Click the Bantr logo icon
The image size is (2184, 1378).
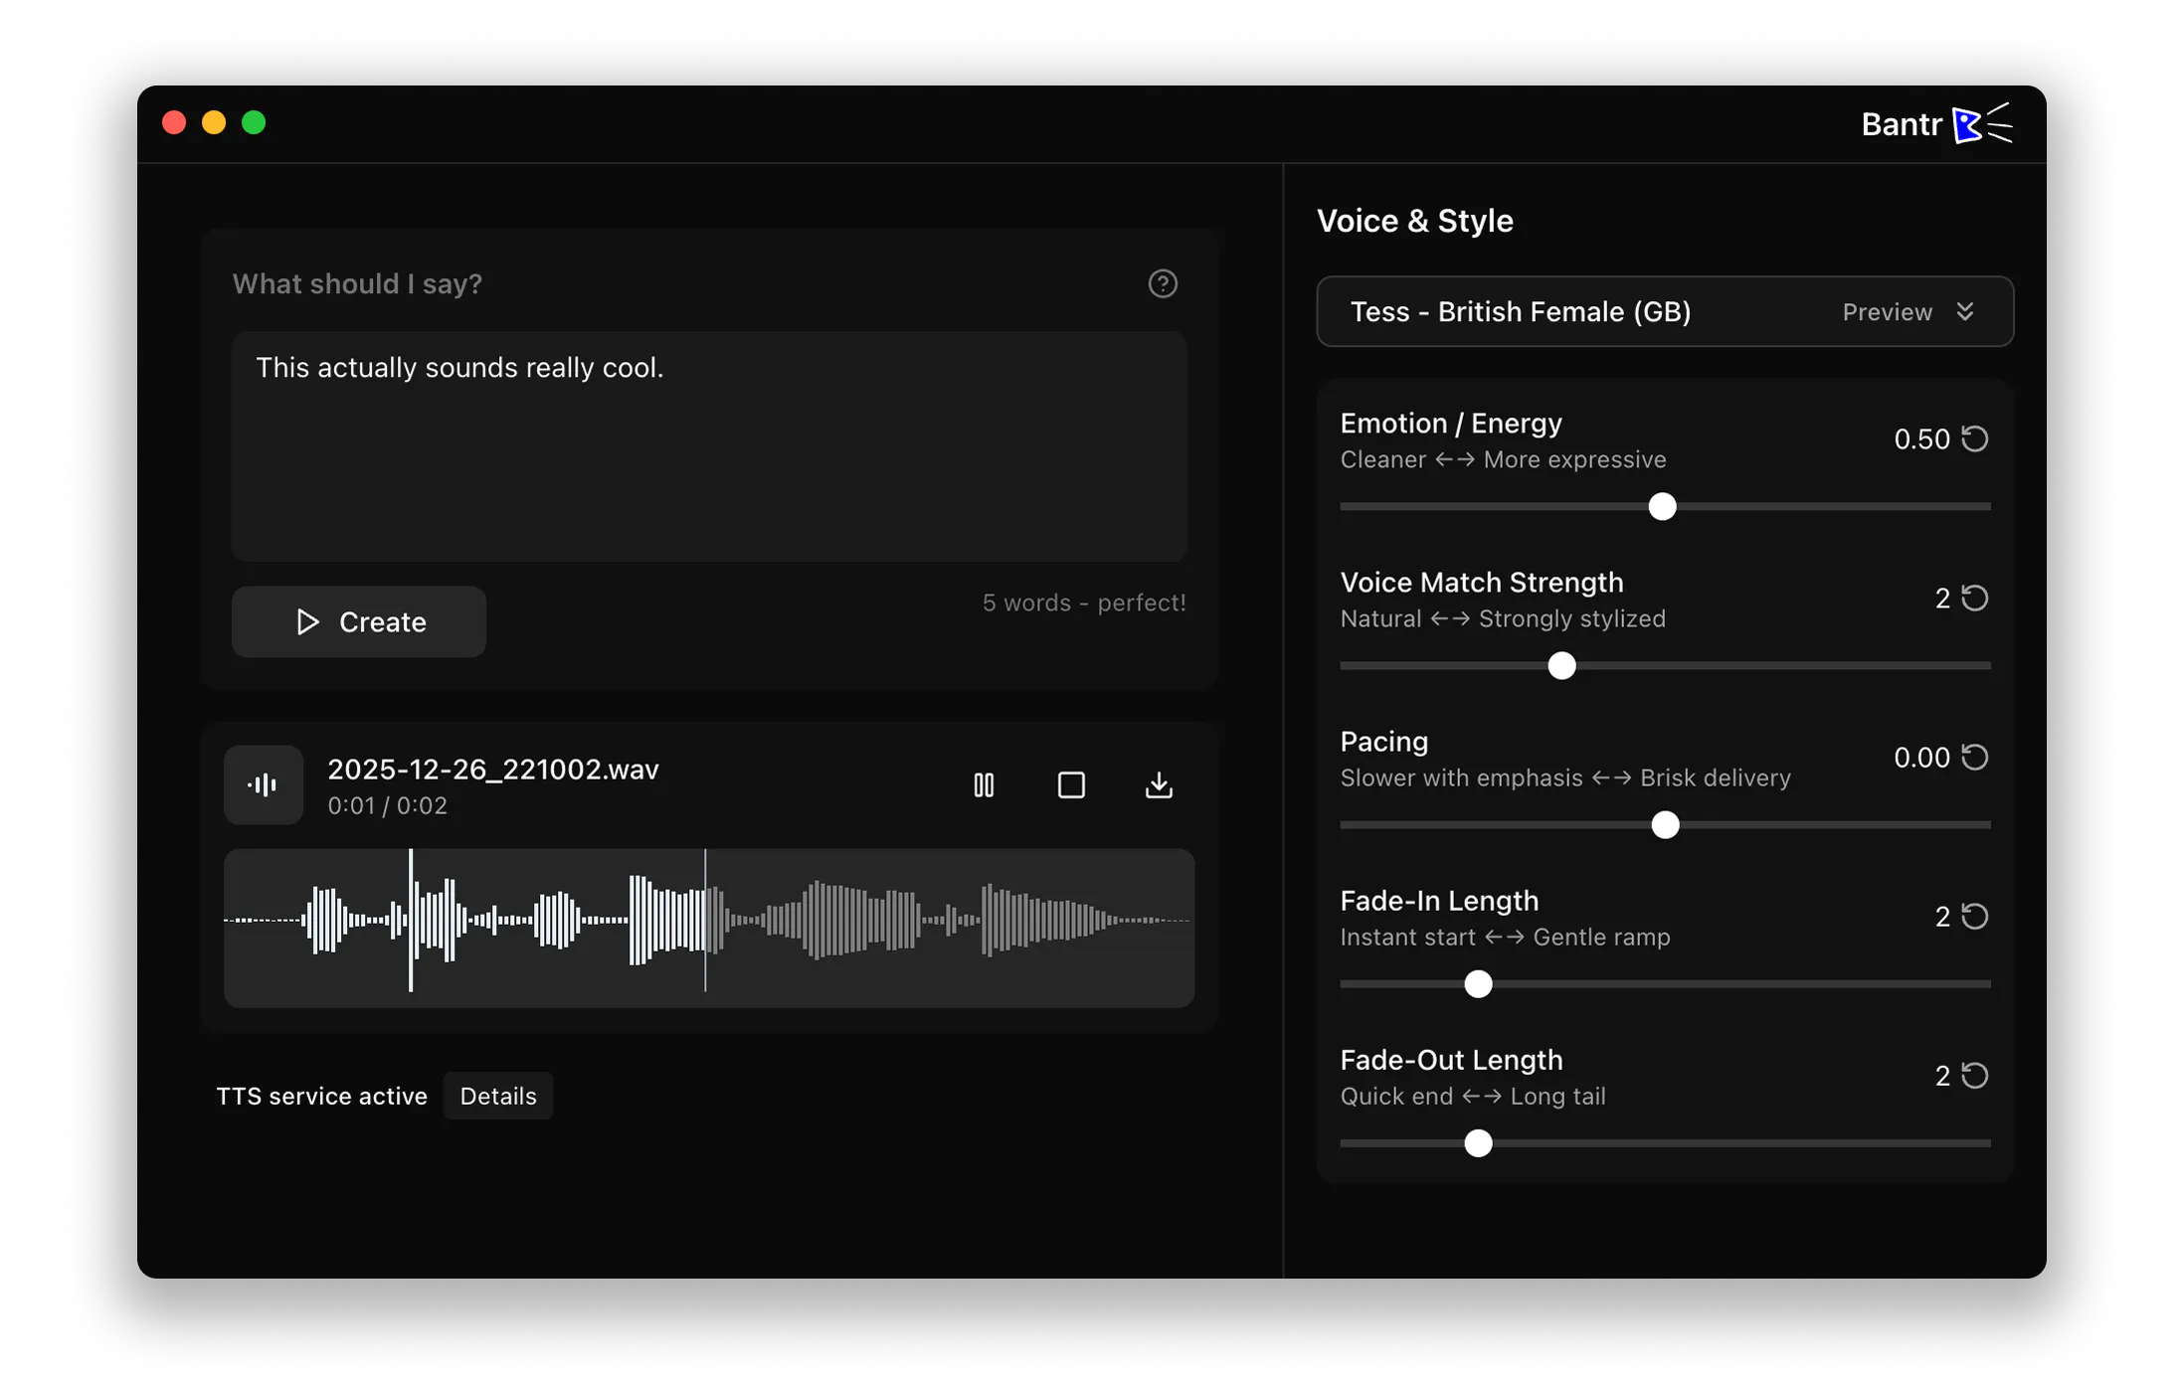1983,124
